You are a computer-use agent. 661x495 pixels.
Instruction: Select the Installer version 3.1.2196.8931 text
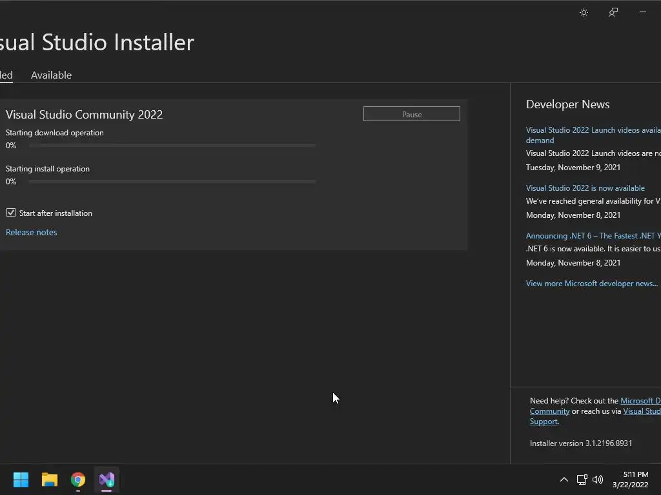tap(581, 443)
